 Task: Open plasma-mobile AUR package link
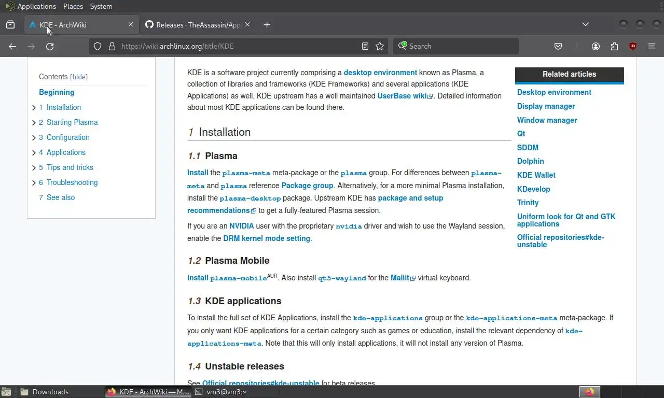[x=239, y=278]
